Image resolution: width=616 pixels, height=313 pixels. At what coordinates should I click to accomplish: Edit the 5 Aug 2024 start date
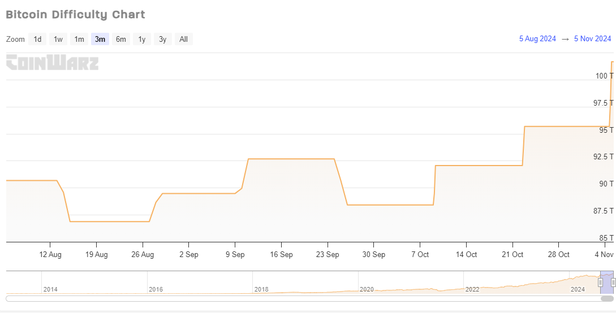coord(537,39)
